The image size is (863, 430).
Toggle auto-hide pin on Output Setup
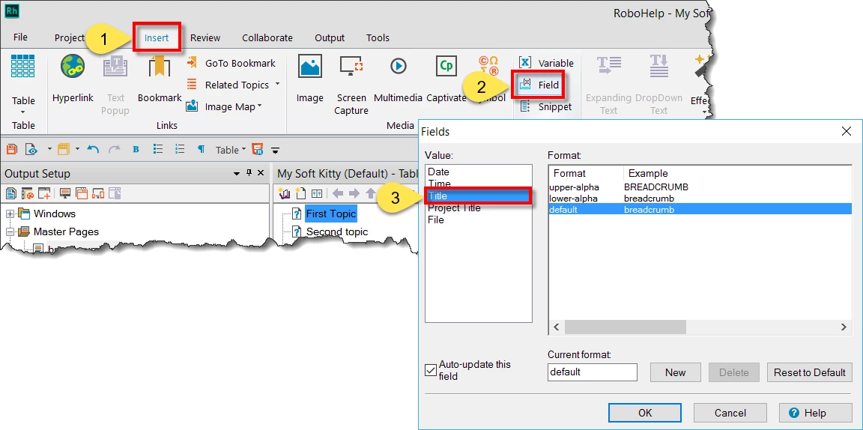[x=249, y=173]
